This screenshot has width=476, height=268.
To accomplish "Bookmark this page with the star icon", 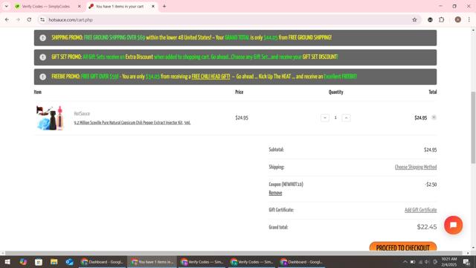I will tap(414, 20).
